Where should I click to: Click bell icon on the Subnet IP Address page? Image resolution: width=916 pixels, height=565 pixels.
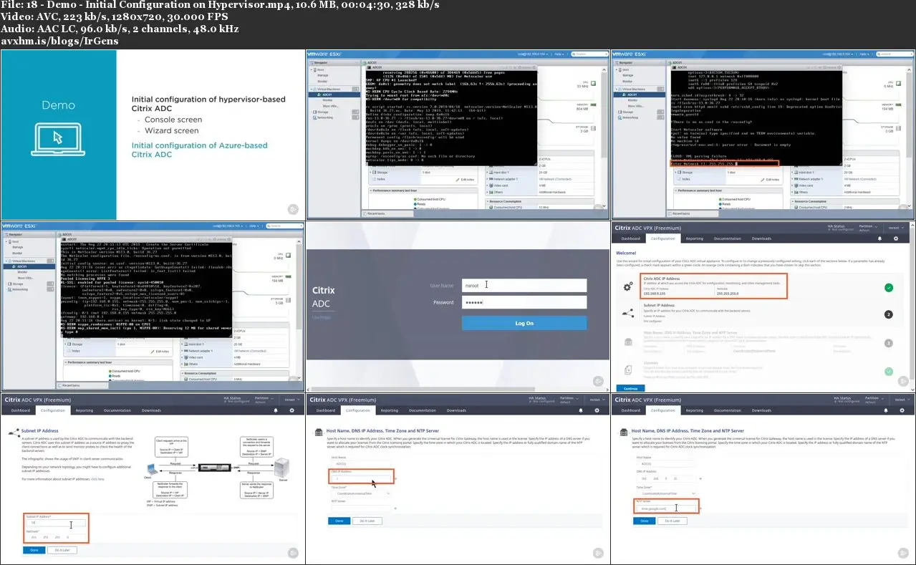coord(276,410)
